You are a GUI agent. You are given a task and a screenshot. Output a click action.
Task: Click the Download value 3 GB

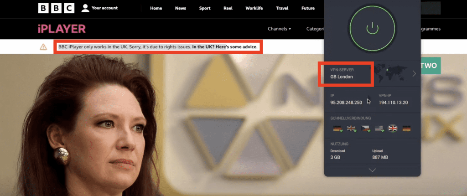335,157
